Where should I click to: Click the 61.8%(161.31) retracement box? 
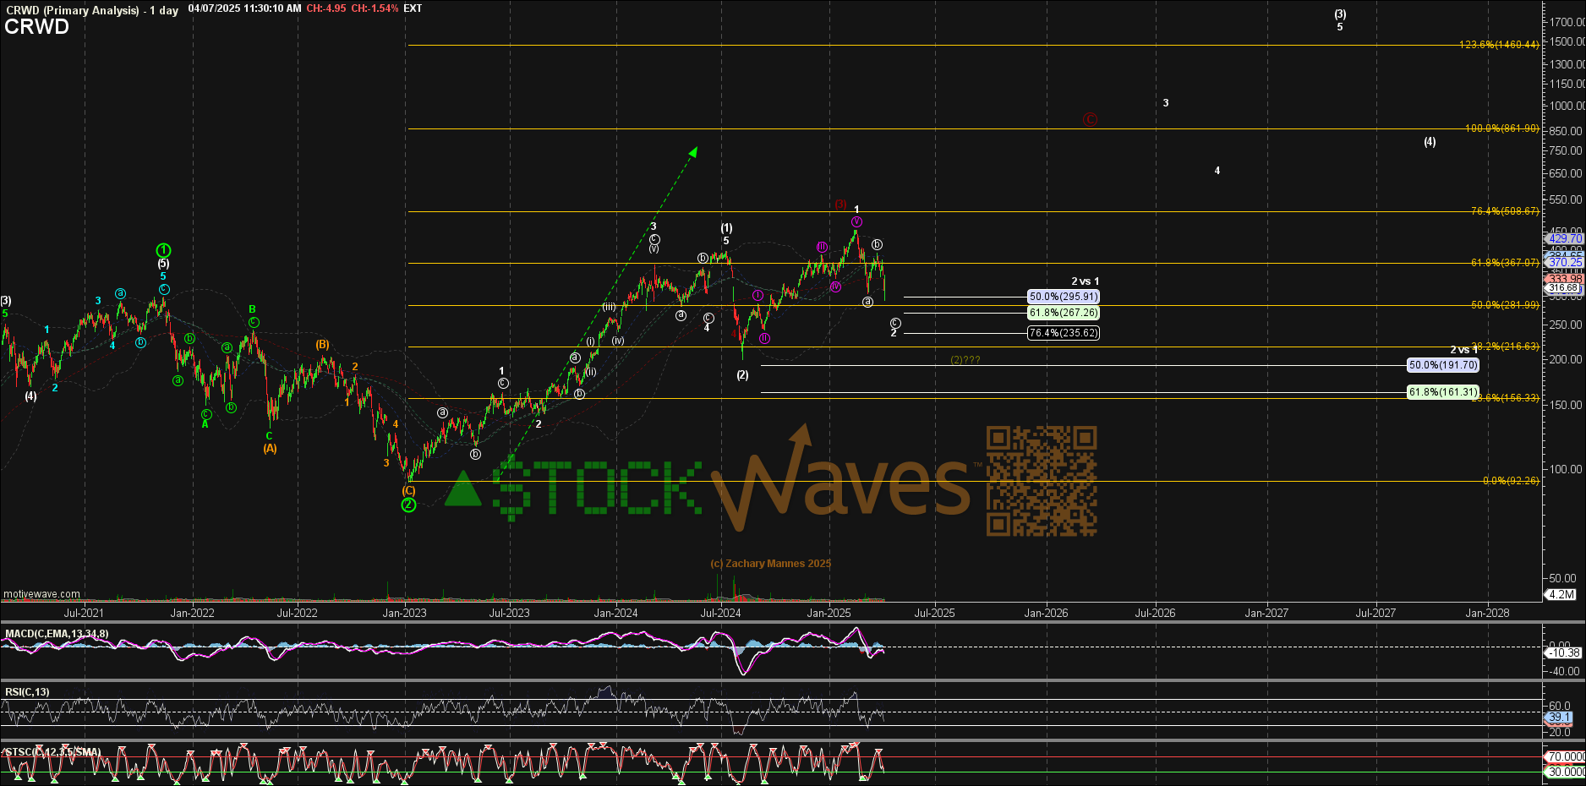[1443, 392]
